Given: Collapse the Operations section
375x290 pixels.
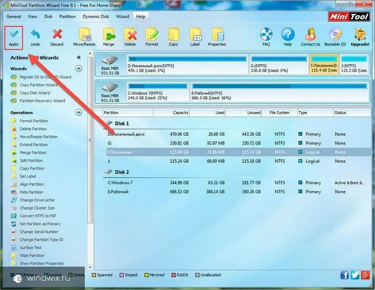Looking at the screenshot, I should coord(79,112).
